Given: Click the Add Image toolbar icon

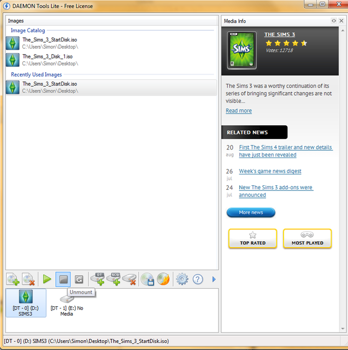Looking at the screenshot, I should [13, 279].
